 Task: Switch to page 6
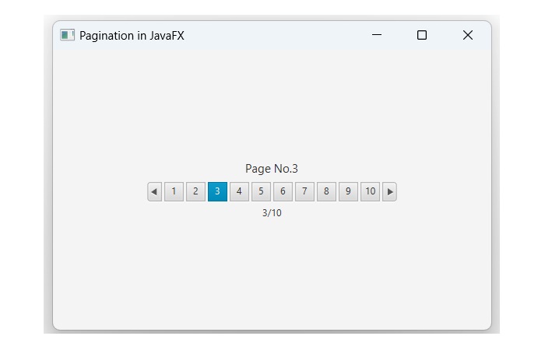(x=283, y=191)
